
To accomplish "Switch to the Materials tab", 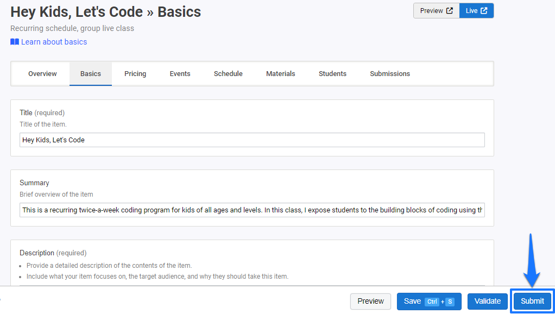I will pyautogui.click(x=281, y=74).
